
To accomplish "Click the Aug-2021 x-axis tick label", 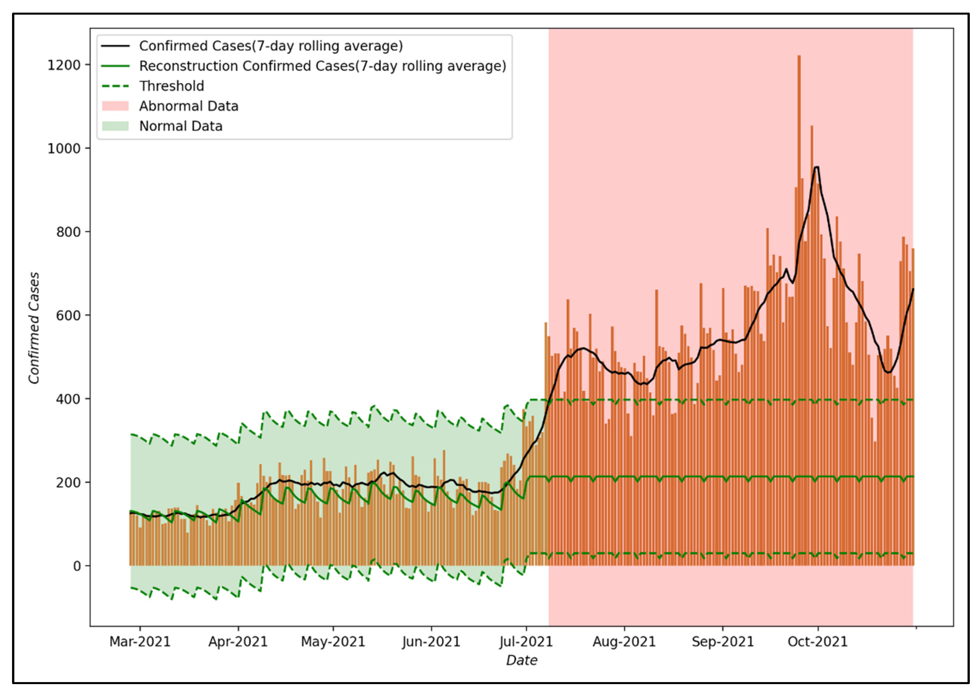I will coord(624,641).
